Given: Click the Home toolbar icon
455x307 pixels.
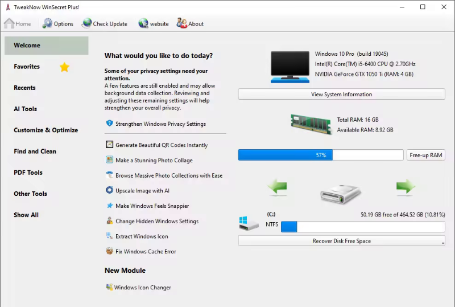Looking at the screenshot, I should coord(10,23).
